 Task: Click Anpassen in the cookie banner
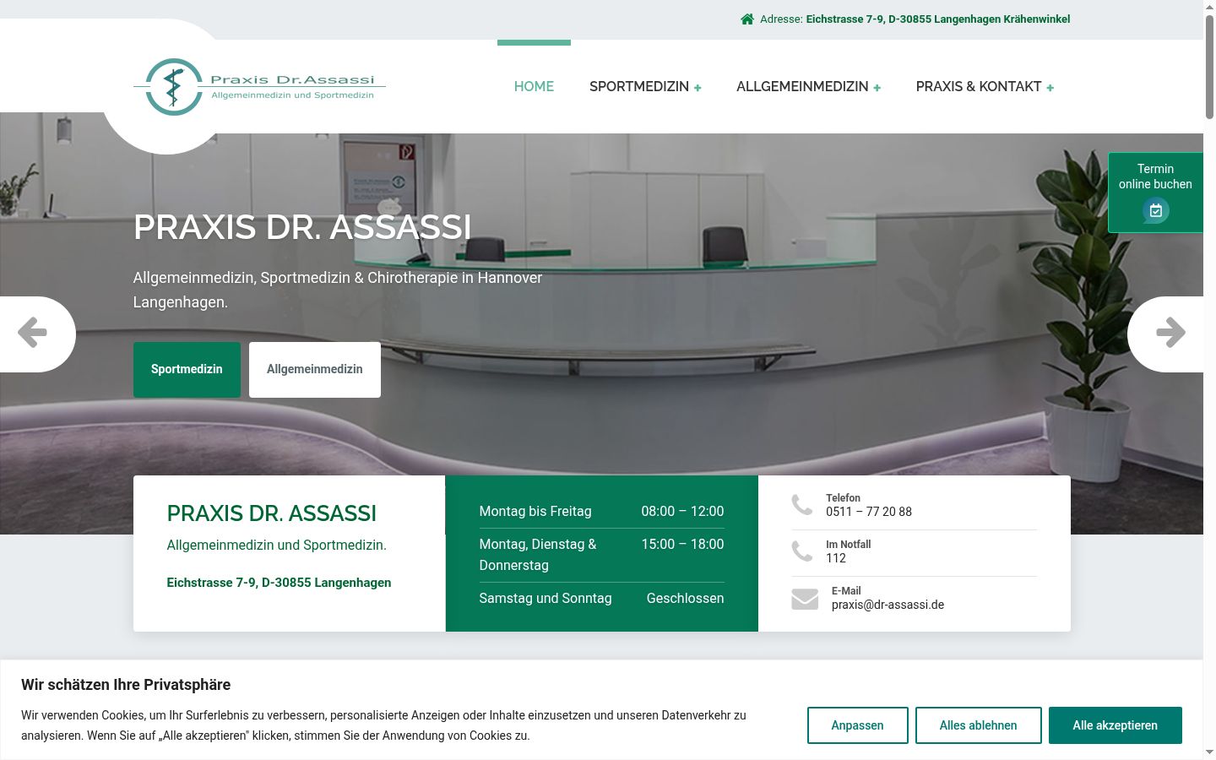point(857,725)
